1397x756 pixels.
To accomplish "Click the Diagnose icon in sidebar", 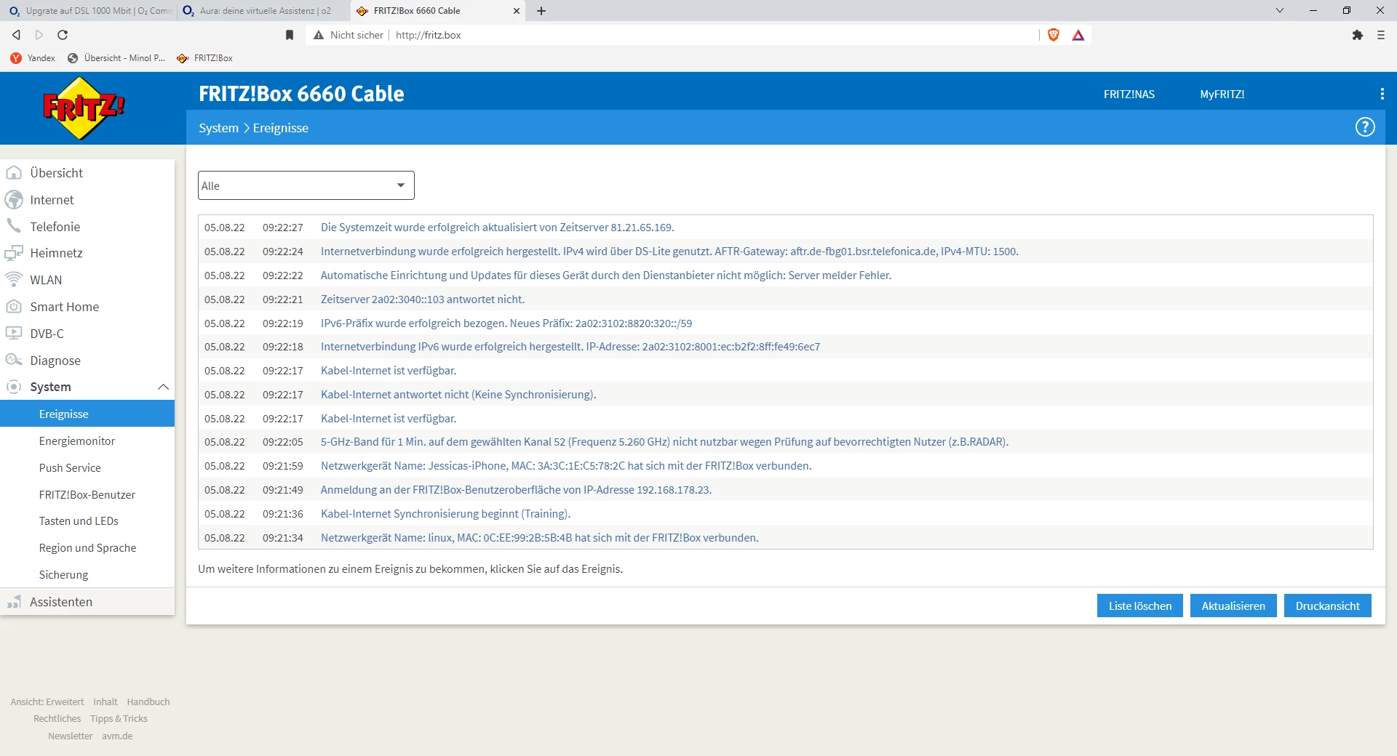I will pos(14,361).
